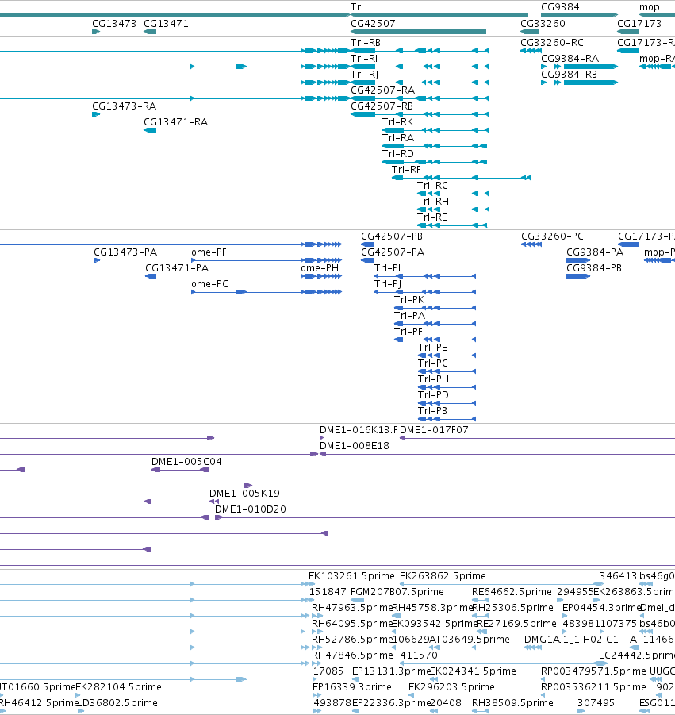The width and height of the screenshot is (675, 715).
Task: Select BAC clone DME1-005K19
Action: point(244,494)
